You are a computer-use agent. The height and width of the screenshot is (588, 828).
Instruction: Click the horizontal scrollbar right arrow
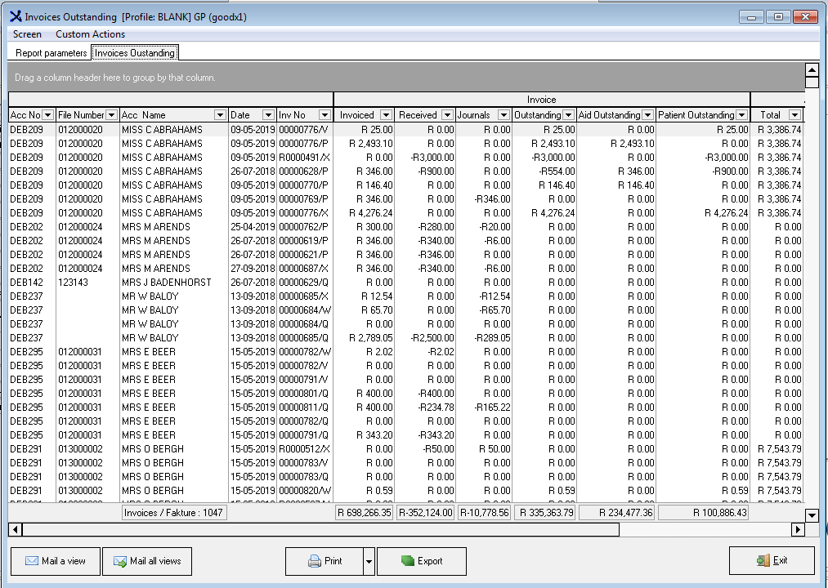799,530
